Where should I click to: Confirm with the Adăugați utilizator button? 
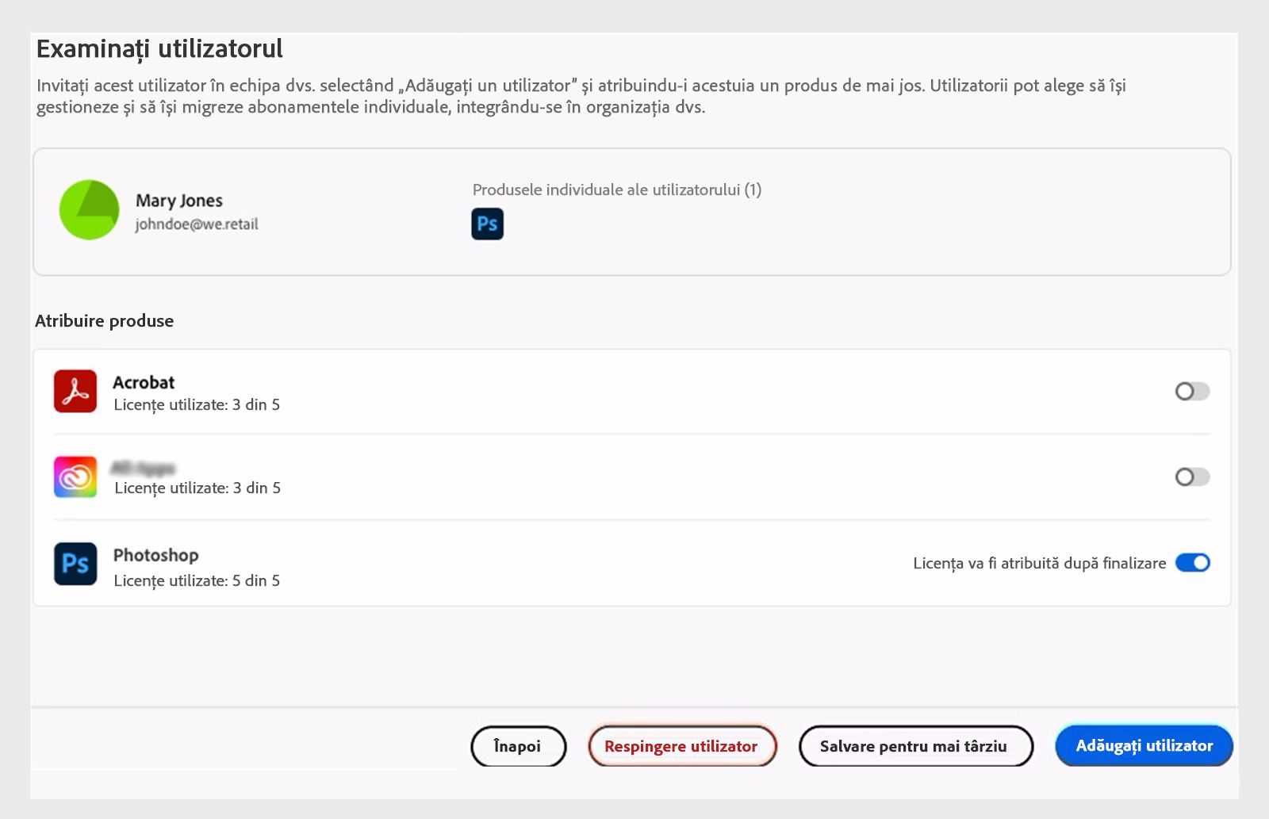pos(1144,746)
